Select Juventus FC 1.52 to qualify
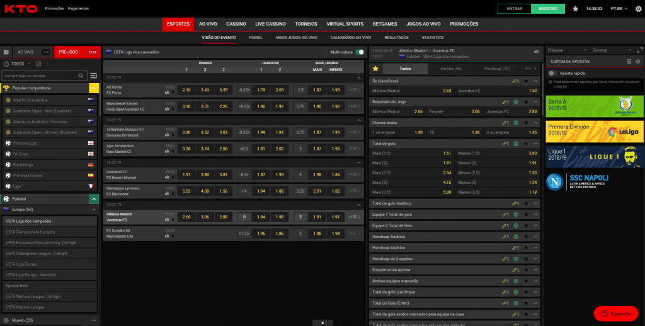This screenshot has height=326, width=645. point(498,91)
